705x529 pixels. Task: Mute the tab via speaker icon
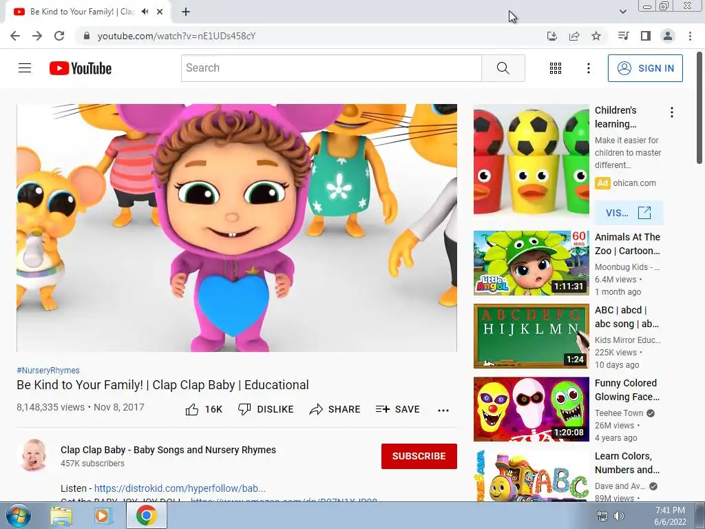(x=145, y=12)
